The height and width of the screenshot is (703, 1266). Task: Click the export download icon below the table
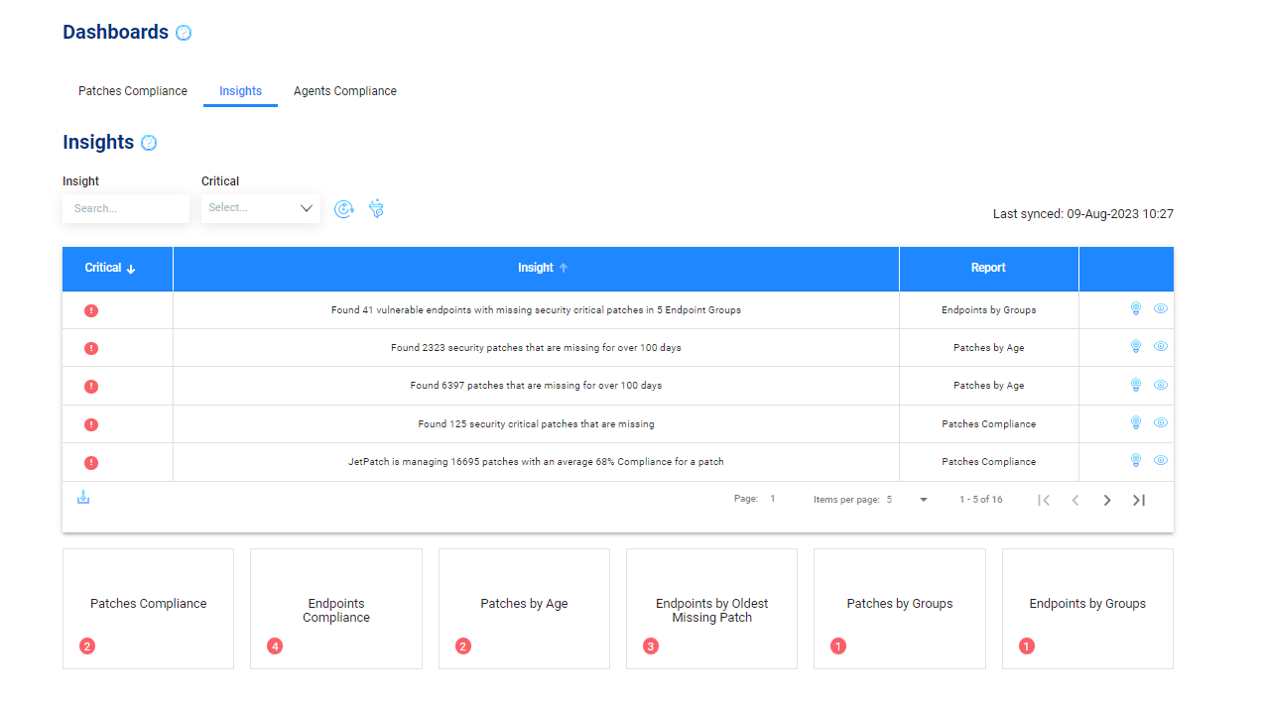point(83,498)
